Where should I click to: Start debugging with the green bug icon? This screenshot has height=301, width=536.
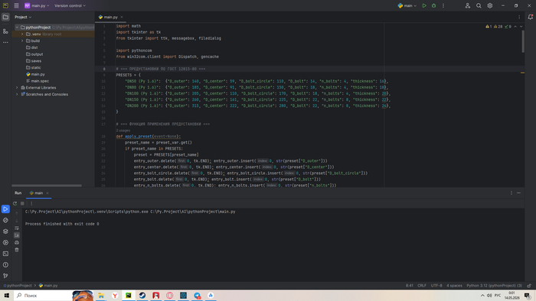click(434, 6)
